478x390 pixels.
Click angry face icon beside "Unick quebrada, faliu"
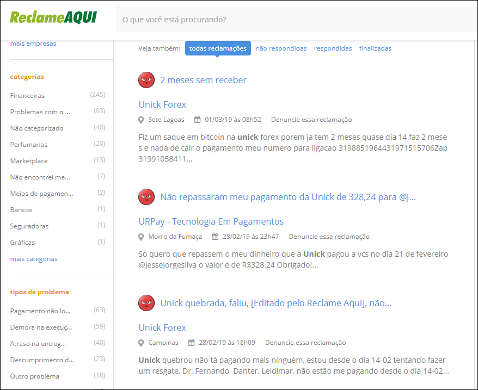click(x=146, y=303)
